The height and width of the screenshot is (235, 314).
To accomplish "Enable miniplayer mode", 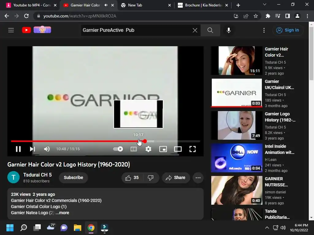I will pyautogui.click(x=163, y=149).
